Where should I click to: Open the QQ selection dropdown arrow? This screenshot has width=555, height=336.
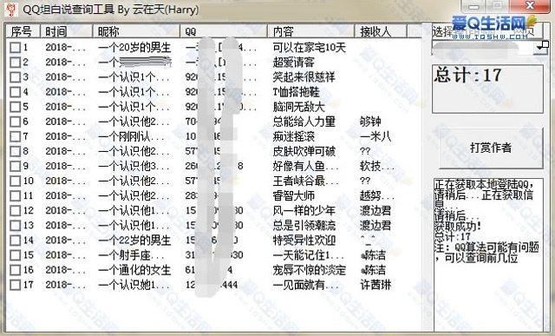[x=541, y=48]
